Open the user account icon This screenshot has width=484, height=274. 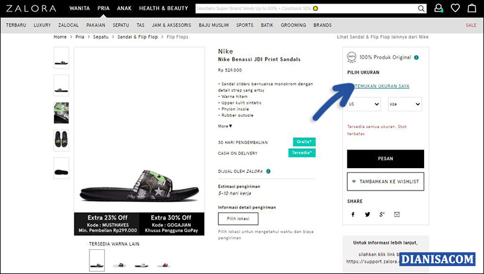(x=439, y=8)
